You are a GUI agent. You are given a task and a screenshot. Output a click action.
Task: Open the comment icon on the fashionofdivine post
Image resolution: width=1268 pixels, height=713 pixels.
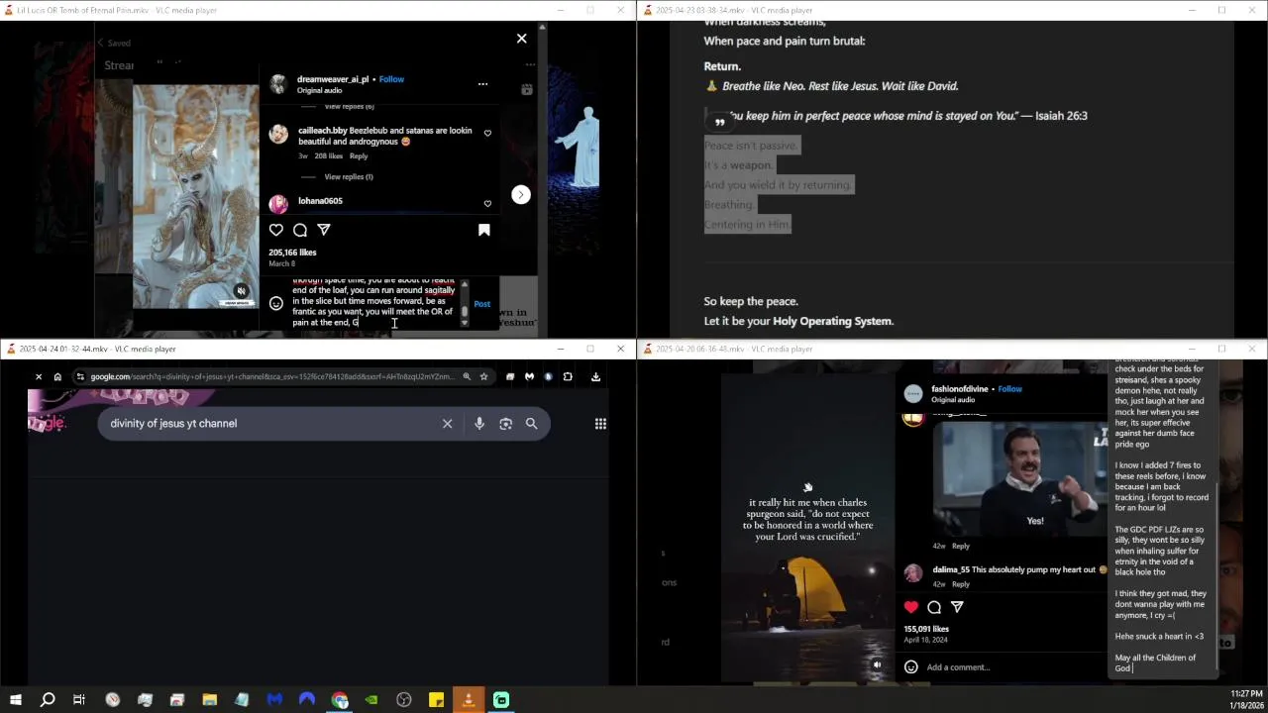tap(934, 607)
